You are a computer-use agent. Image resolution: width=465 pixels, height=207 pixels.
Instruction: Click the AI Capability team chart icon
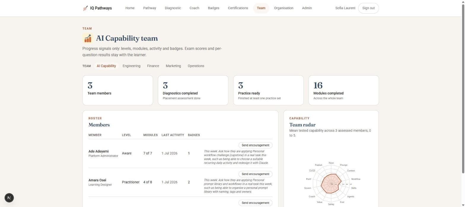tap(87, 38)
